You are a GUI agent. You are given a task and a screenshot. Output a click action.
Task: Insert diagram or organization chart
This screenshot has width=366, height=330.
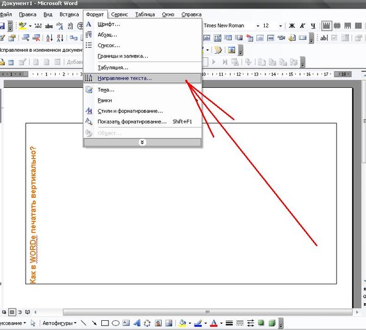pyautogui.click(x=147, y=323)
